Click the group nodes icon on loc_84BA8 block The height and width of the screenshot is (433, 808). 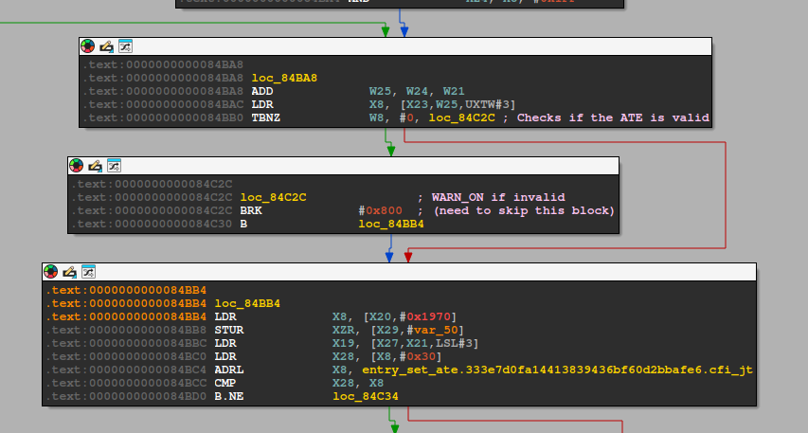point(124,45)
